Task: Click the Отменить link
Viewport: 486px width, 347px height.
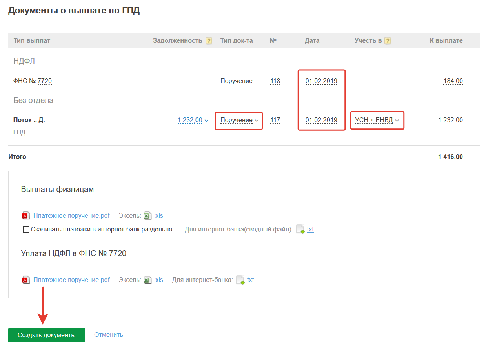Action: [x=109, y=335]
